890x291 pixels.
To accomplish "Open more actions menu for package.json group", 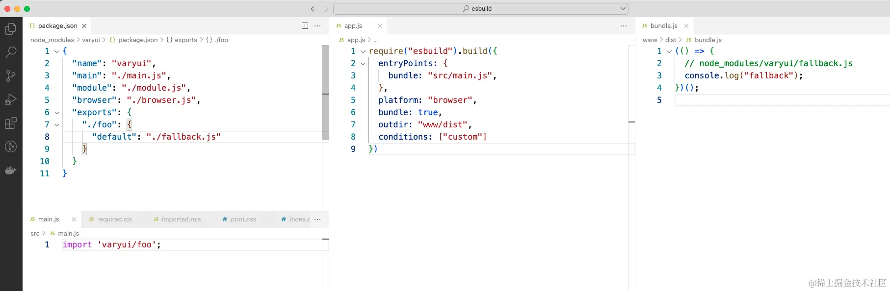I will click(x=317, y=26).
